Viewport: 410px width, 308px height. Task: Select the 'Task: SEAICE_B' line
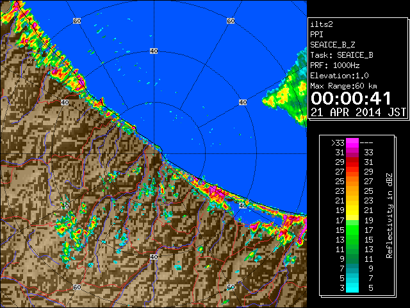(341, 55)
